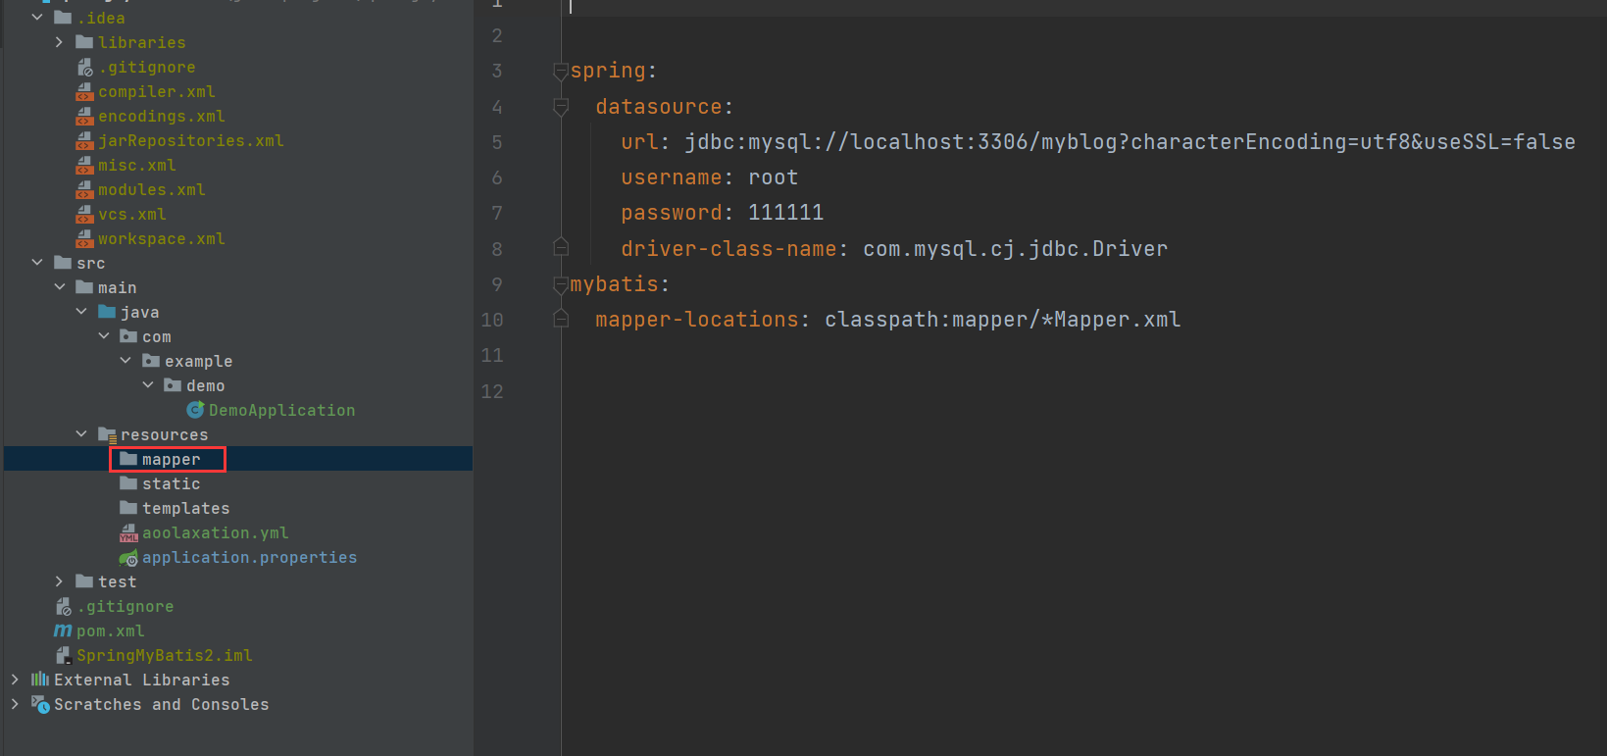
Task: Click the demo package icon
Action: 173,385
